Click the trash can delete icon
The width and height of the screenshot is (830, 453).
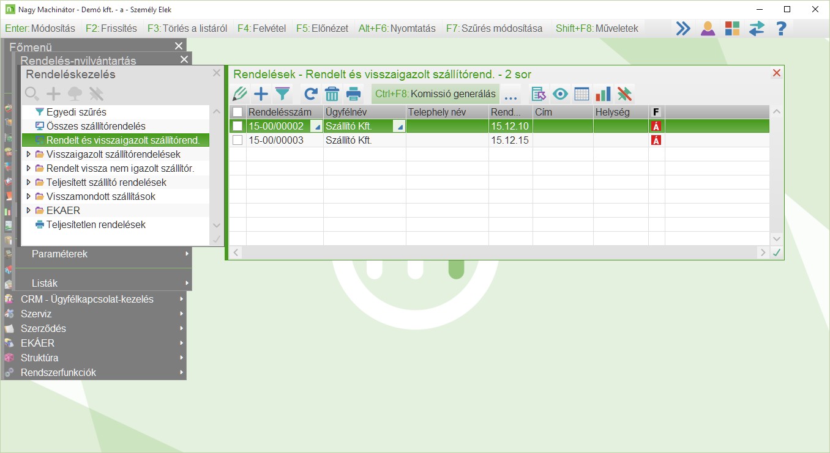point(332,94)
